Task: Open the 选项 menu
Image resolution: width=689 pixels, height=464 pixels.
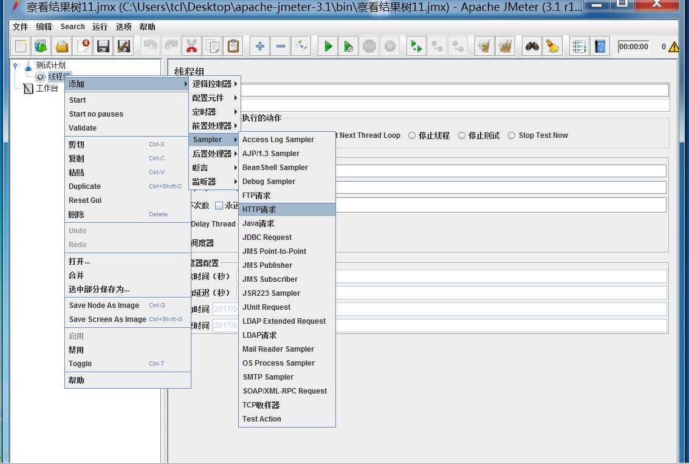Action: [x=123, y=27]
